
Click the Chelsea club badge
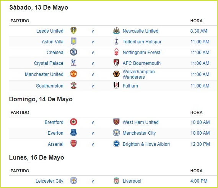tap(73, 52)
